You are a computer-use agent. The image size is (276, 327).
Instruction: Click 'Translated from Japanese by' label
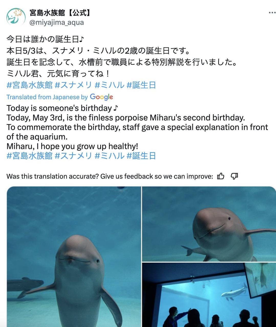pos(47,97)
